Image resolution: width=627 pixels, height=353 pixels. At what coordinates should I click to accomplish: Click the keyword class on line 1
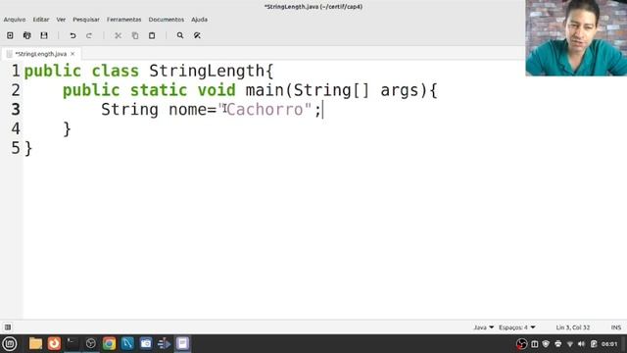116,72
